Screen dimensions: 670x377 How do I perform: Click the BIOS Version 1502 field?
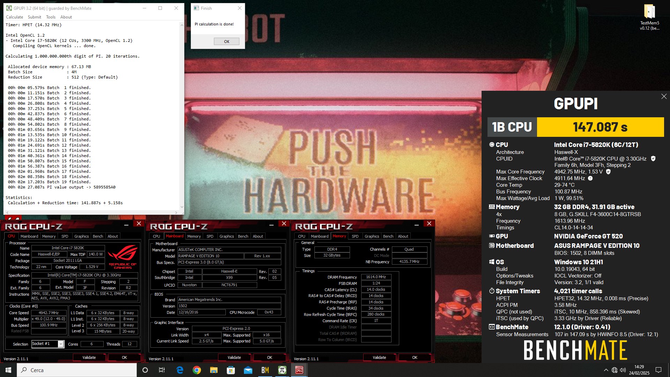(x=229, y=306)
